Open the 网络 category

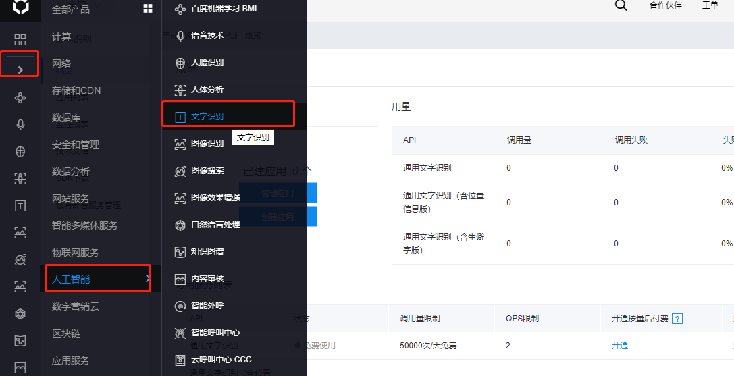(61, 63)
